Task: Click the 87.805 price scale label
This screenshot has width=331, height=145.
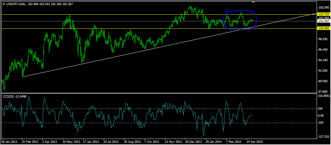Action: pos(323,92)
